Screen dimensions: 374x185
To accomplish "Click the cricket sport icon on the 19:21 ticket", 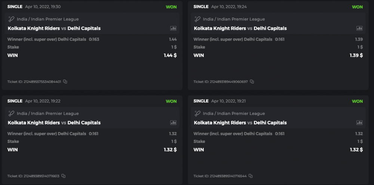I will pos(197,113).
